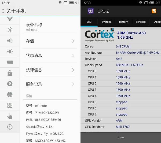Switch to the Battery tab
161x143 pixels.
[x=123, y=22]
